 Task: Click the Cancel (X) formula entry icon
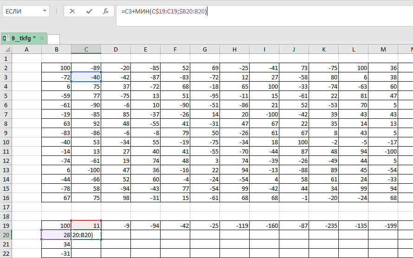click(72, 11)
